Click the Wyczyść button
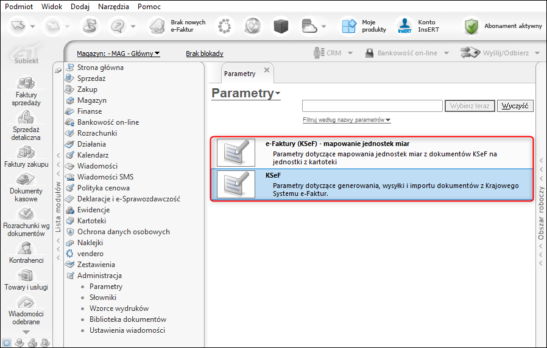 pyautogui.click(x=515, y=106)
